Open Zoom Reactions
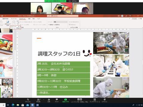This screenshot has height=107, width=143. [105, 100]
